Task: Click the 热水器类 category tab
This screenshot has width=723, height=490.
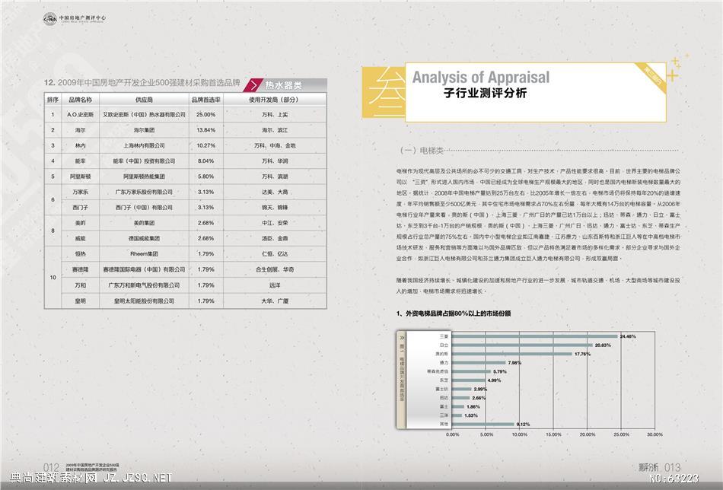Action: click(284, 85)
